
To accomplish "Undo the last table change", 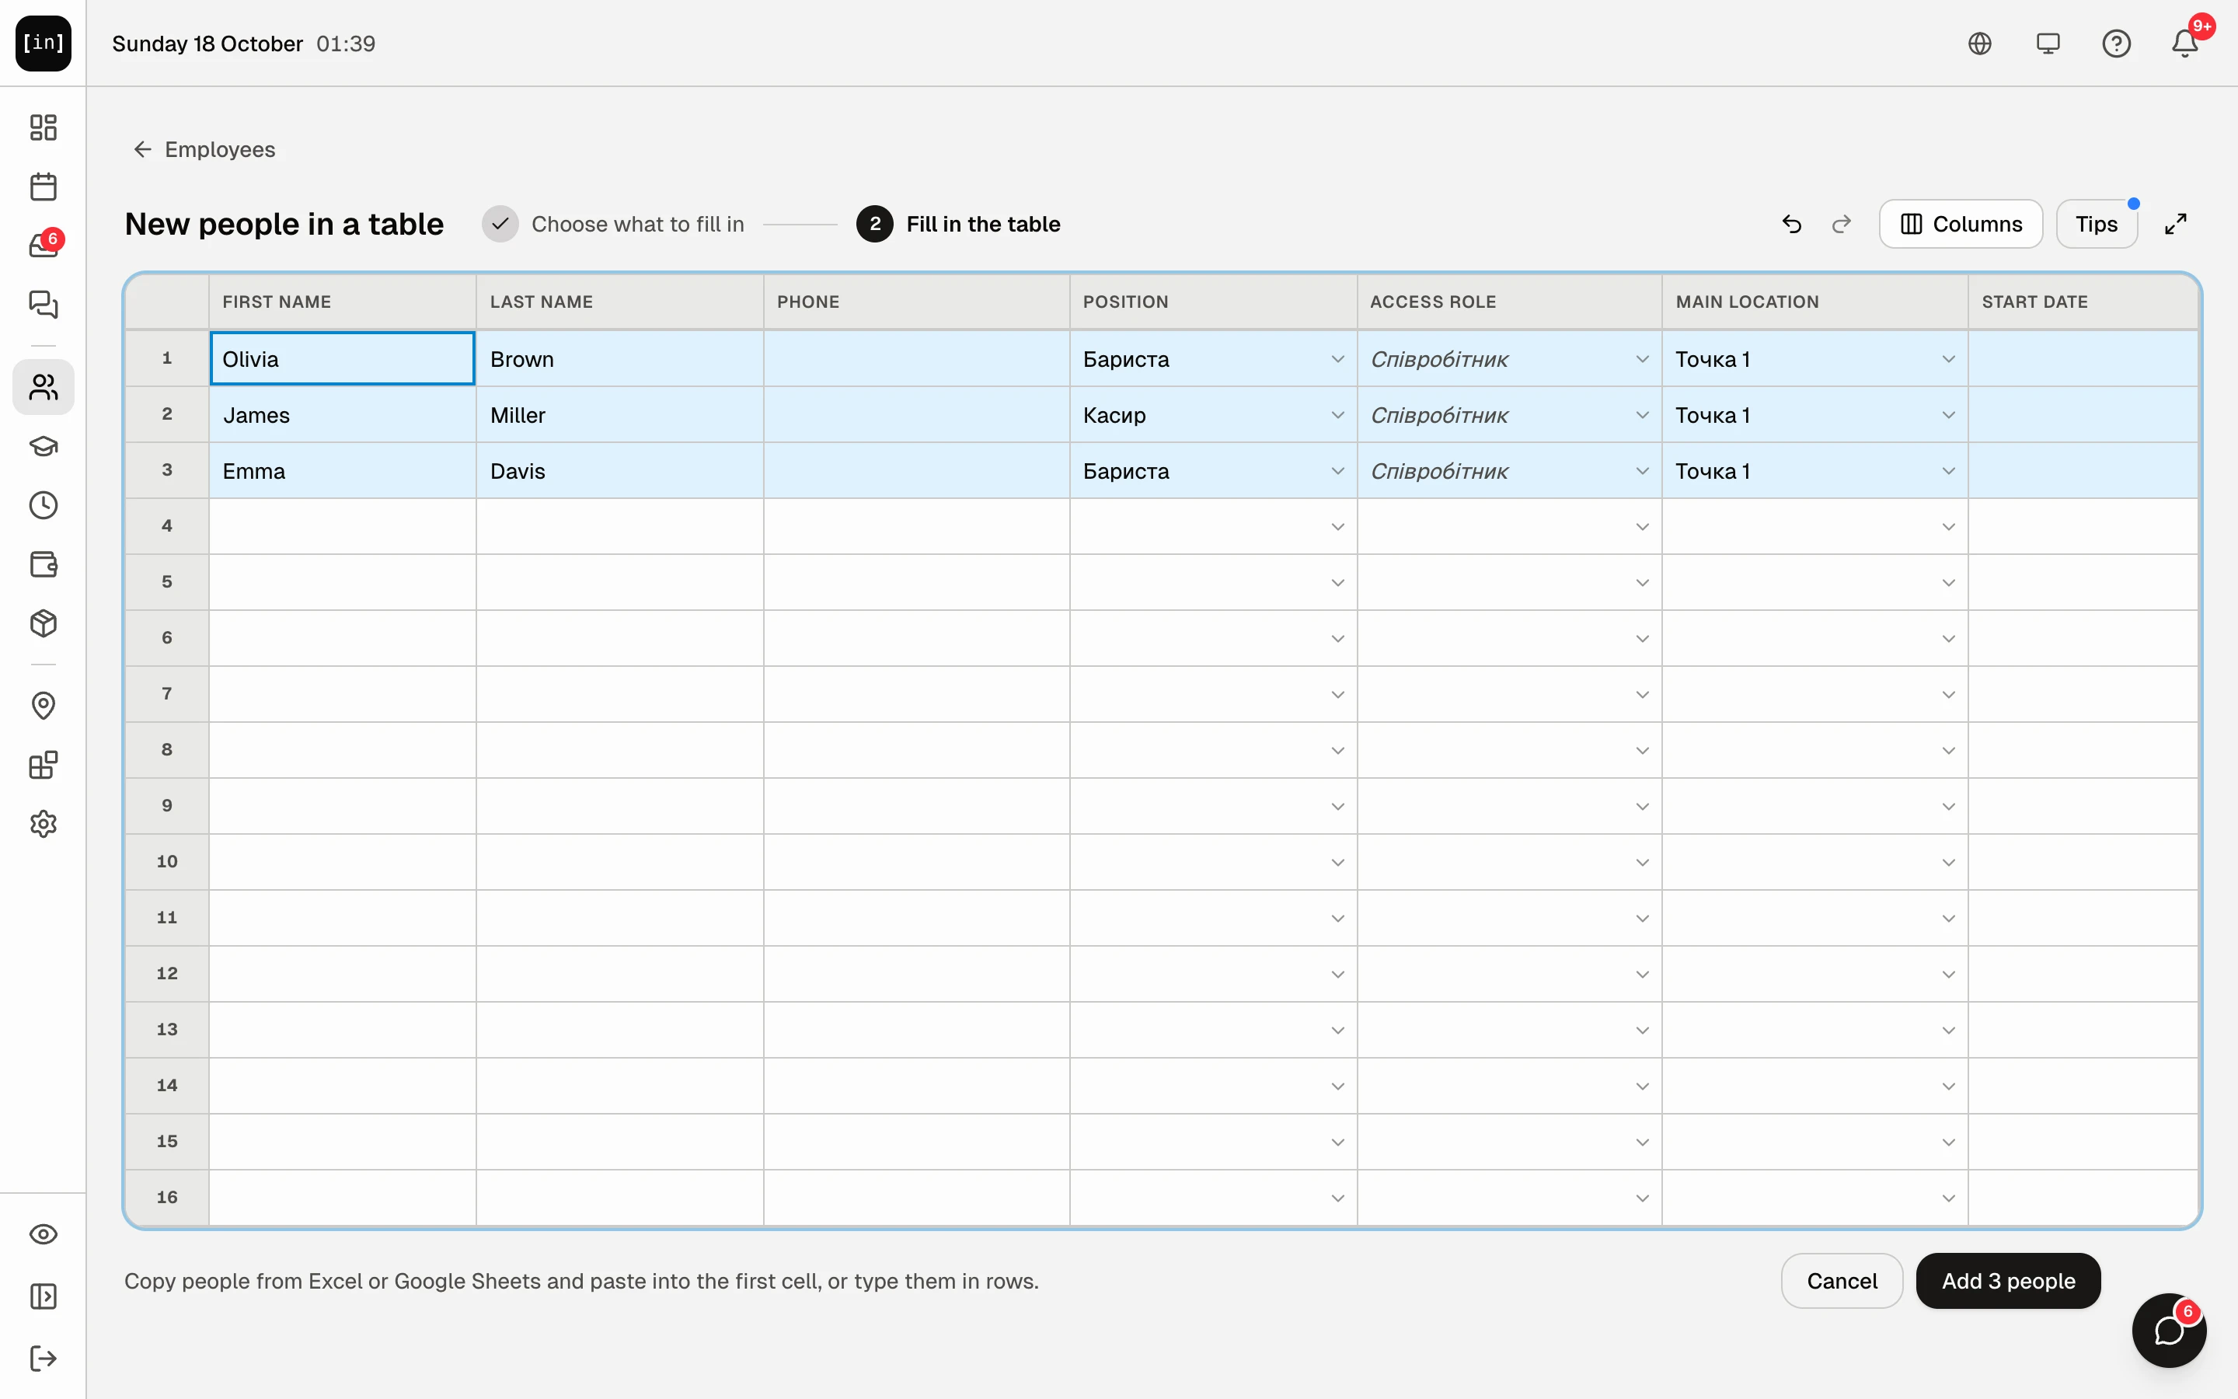I will [x=1792, y=224].
